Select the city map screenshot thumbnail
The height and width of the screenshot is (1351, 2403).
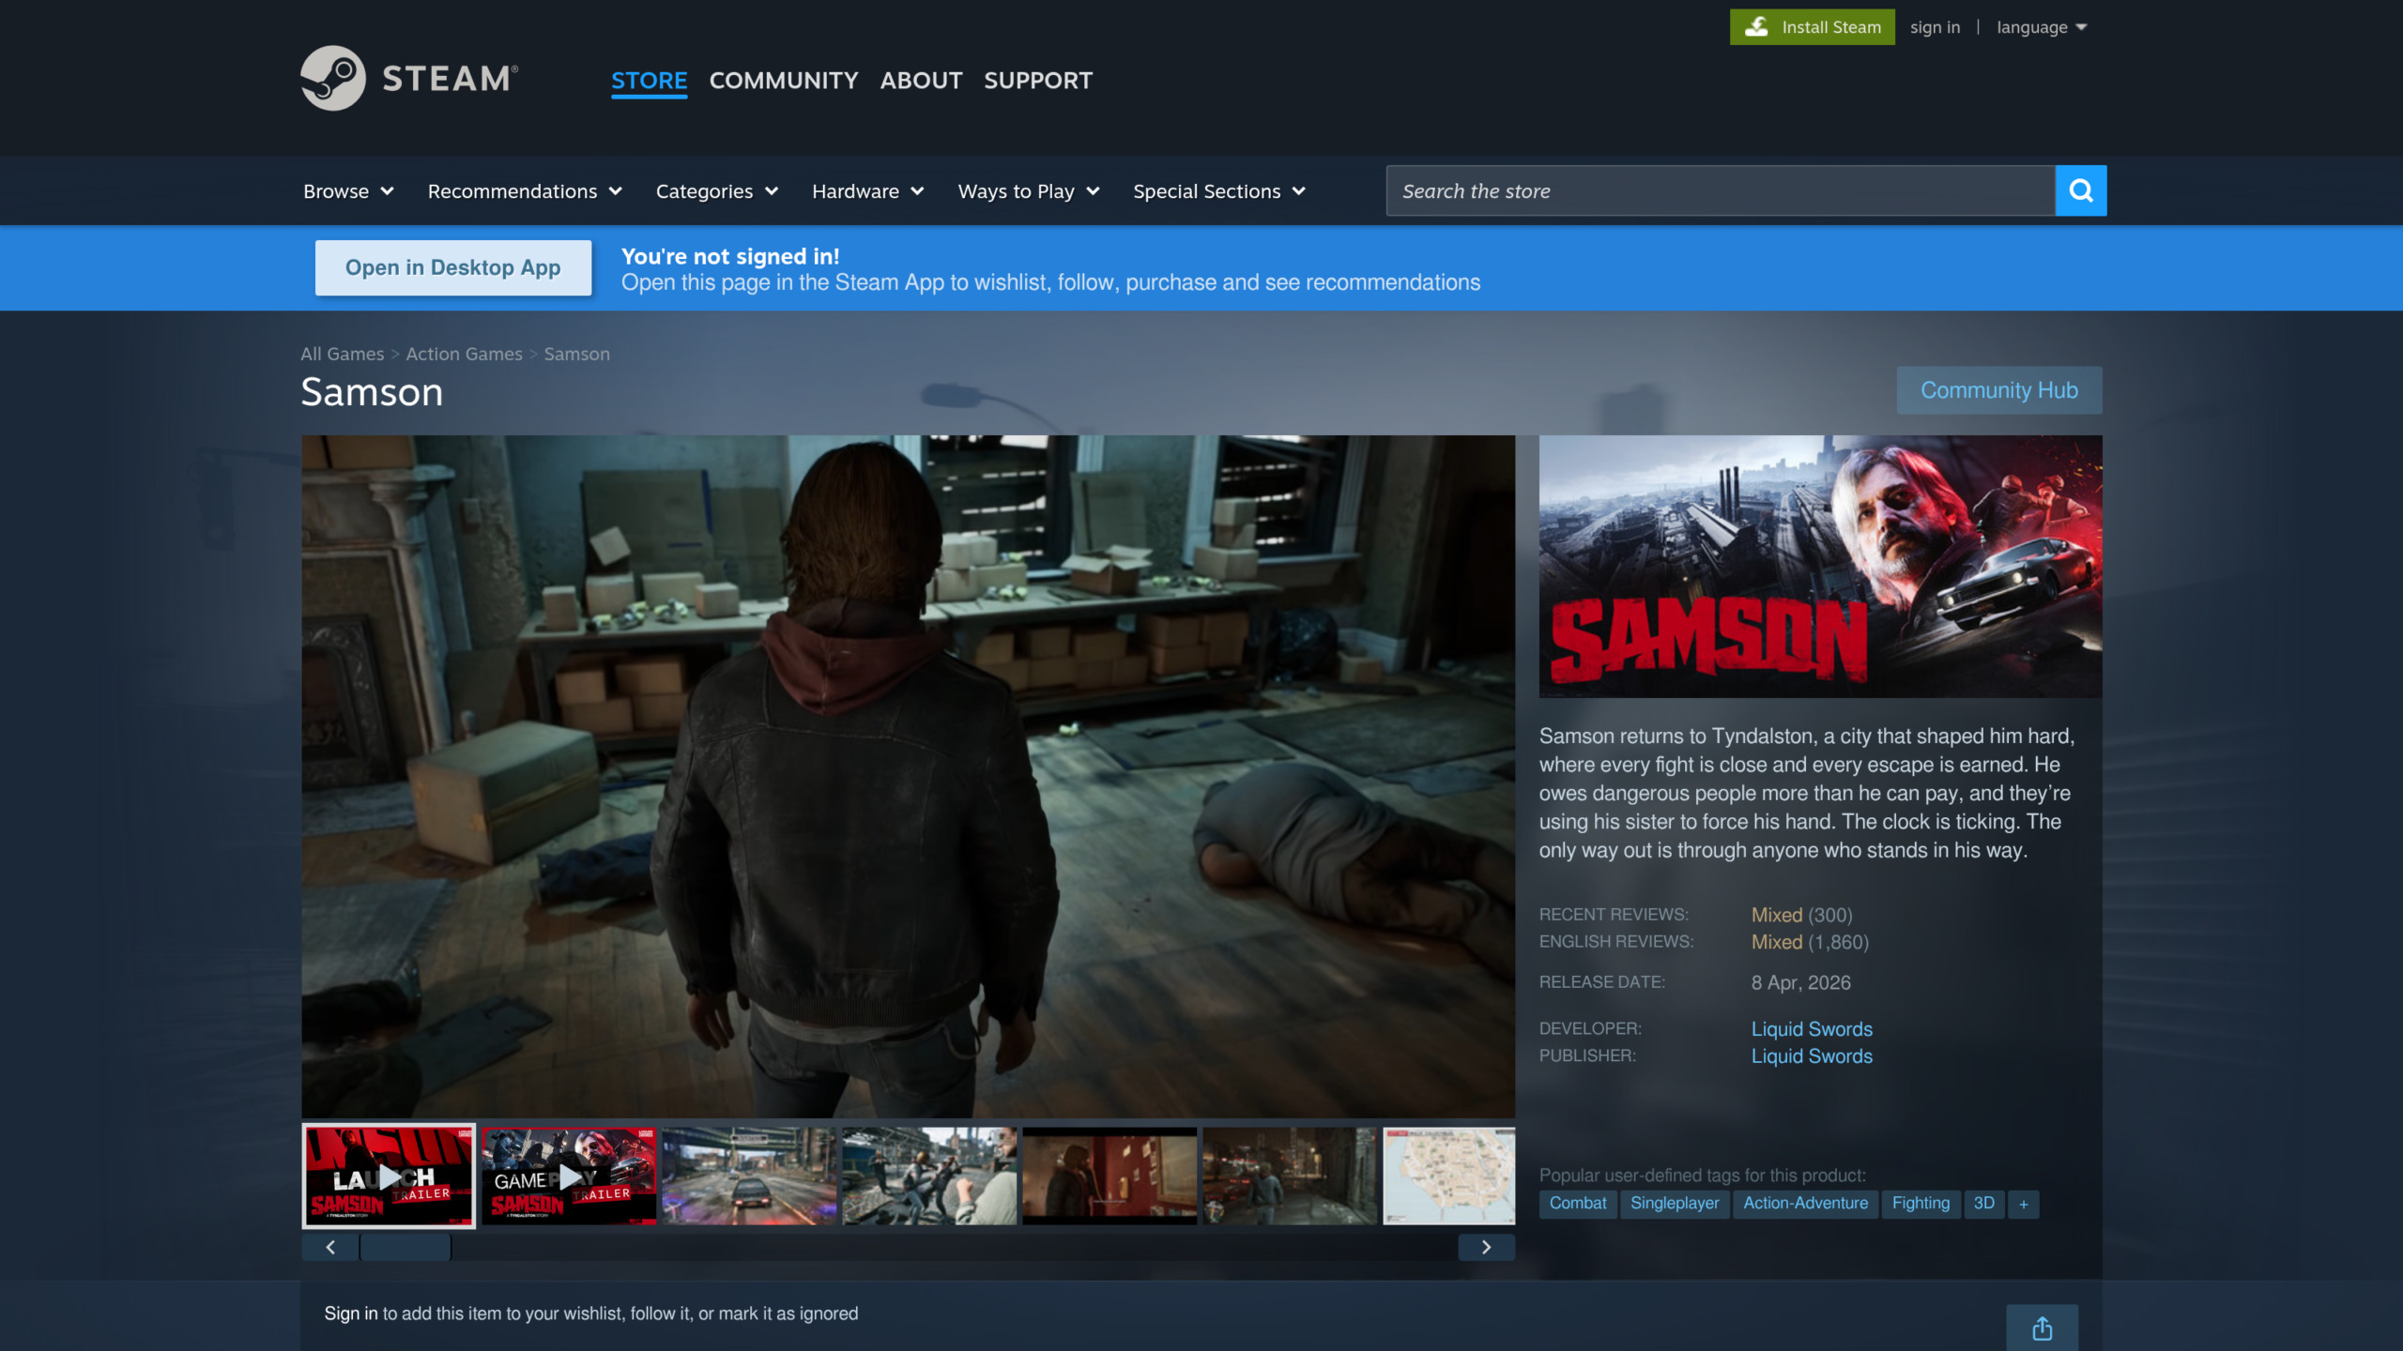tap(1449, 1176)
